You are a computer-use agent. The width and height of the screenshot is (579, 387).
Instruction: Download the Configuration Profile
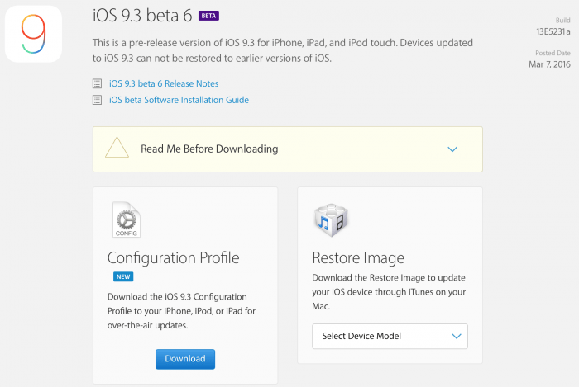[185, 359]
